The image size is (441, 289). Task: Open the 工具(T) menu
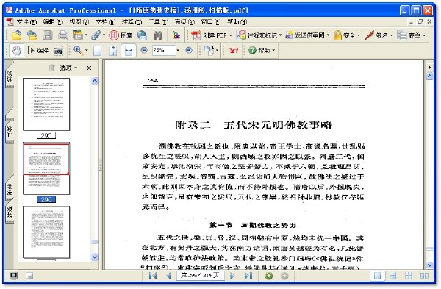158,21
